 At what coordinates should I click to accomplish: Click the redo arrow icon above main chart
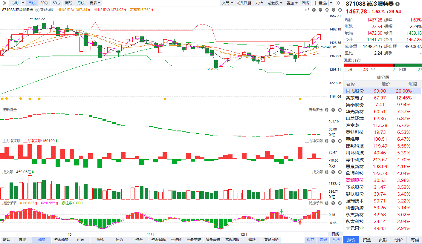pyautogui.click(x=307, y=10)
